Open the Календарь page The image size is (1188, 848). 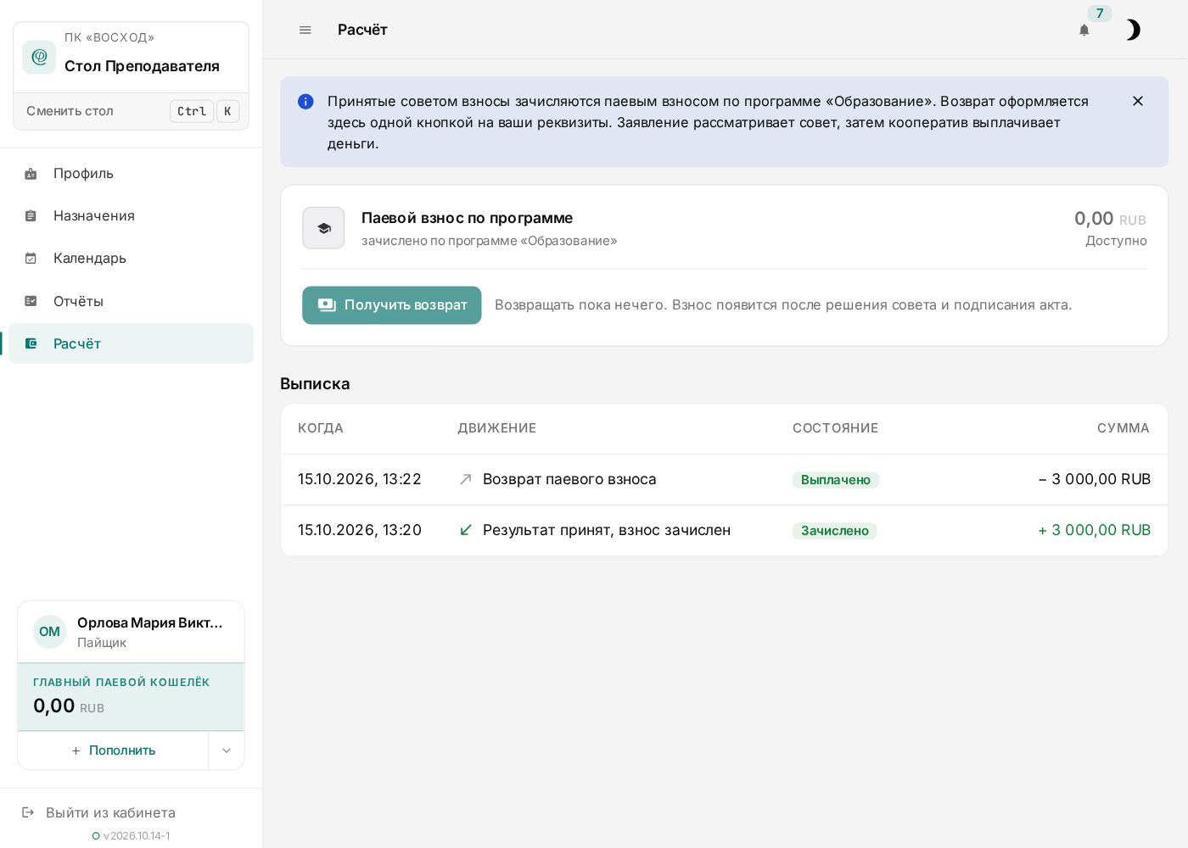click(131, 259)
